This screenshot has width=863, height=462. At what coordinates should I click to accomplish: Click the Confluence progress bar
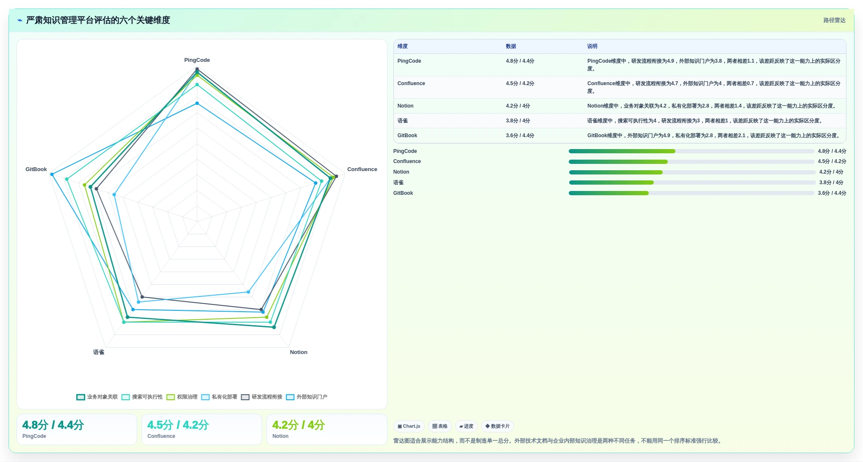691,162
